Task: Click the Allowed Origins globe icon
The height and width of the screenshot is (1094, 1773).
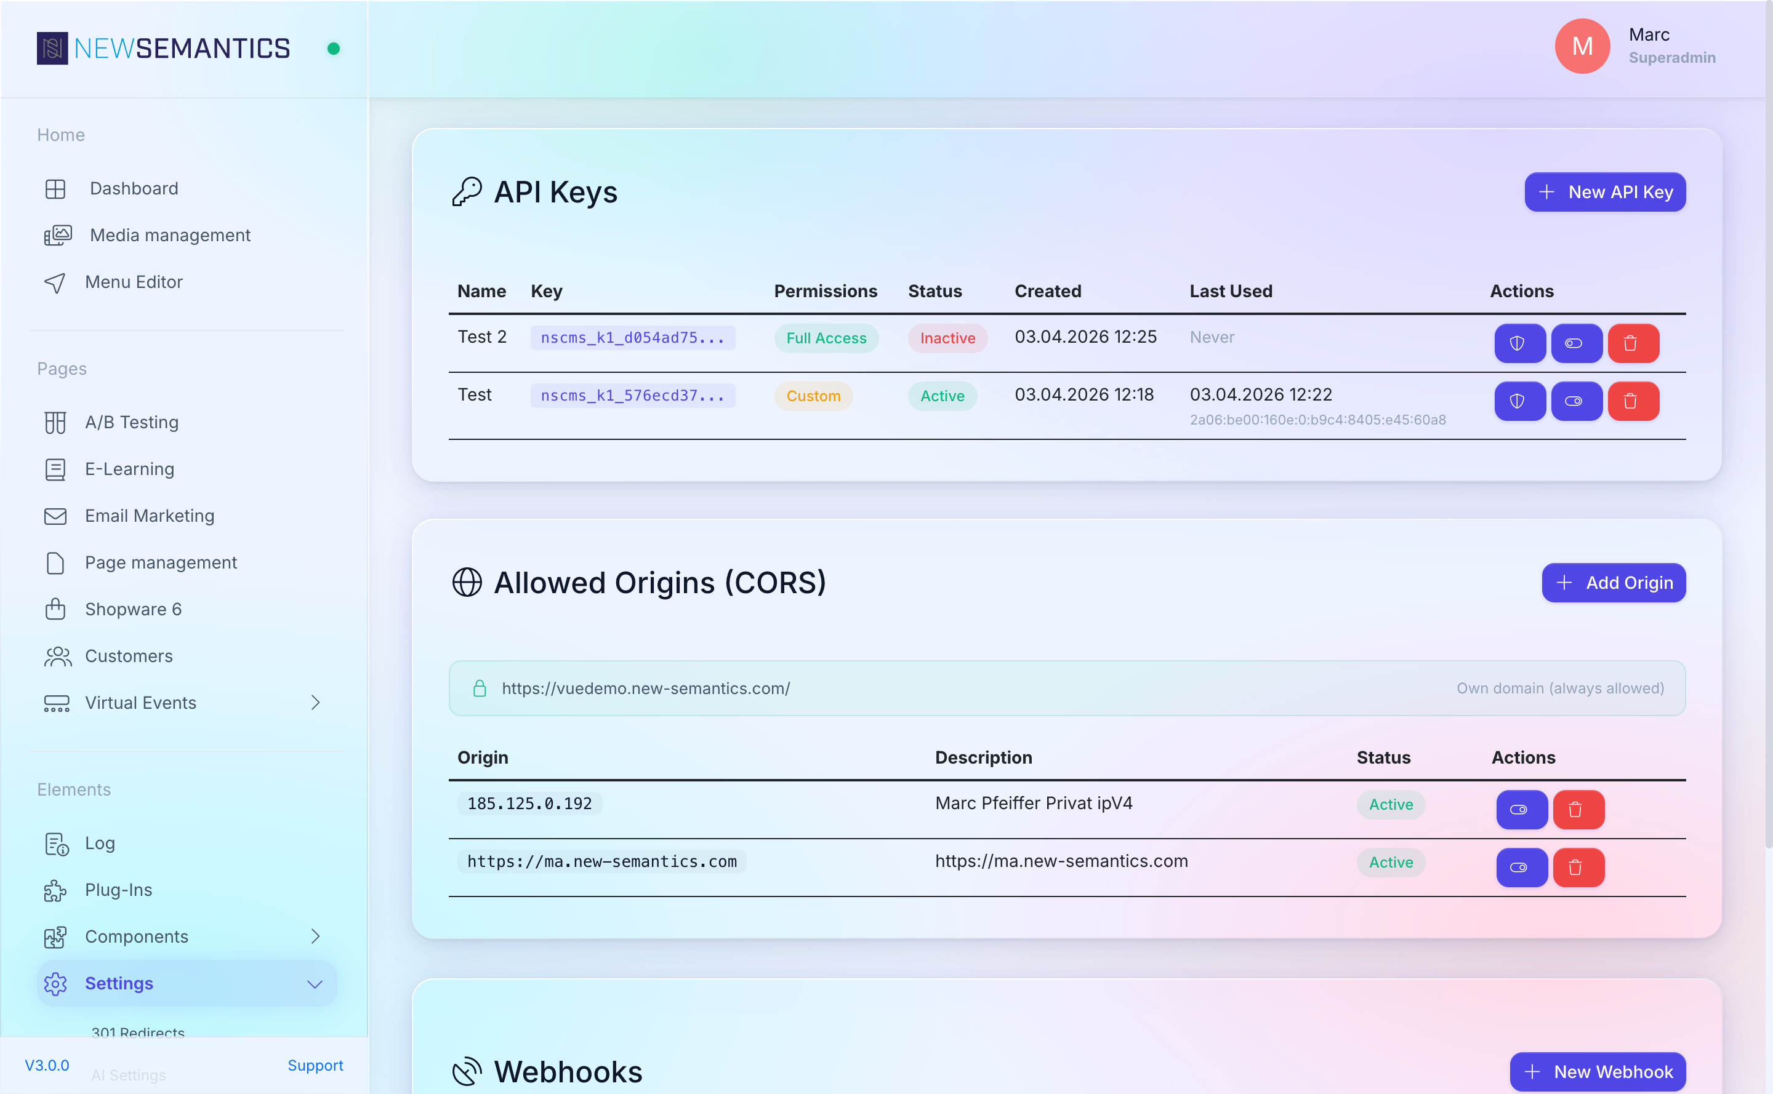Action: click(467, 583)
